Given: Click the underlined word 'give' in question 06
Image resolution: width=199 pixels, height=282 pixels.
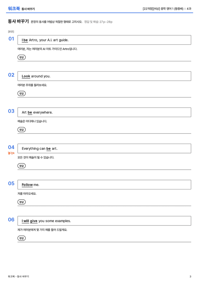Looking at the screenshot, I should pyautogui.click(x=34, y=221).
